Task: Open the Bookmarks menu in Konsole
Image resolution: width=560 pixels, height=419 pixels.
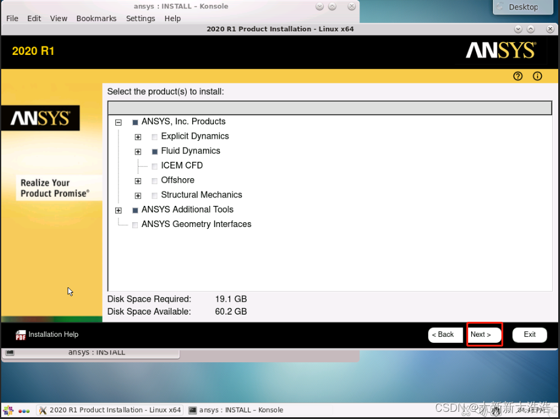Action: [x=96, y=18]
